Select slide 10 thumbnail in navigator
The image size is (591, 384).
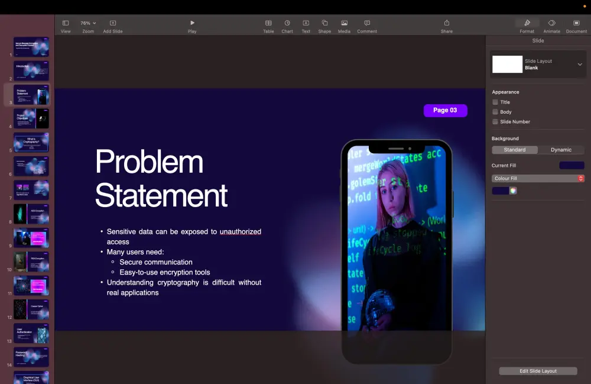pyautogui.click(x=31, y=262)
